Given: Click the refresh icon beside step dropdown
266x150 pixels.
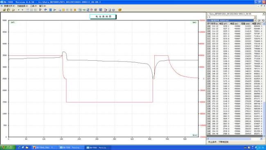Looking at the screenshot, I should click(x=259, y=20).
